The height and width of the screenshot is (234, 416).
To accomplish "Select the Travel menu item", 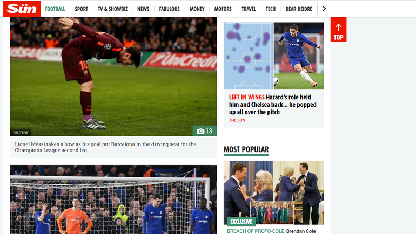I will tap(249, 9).
